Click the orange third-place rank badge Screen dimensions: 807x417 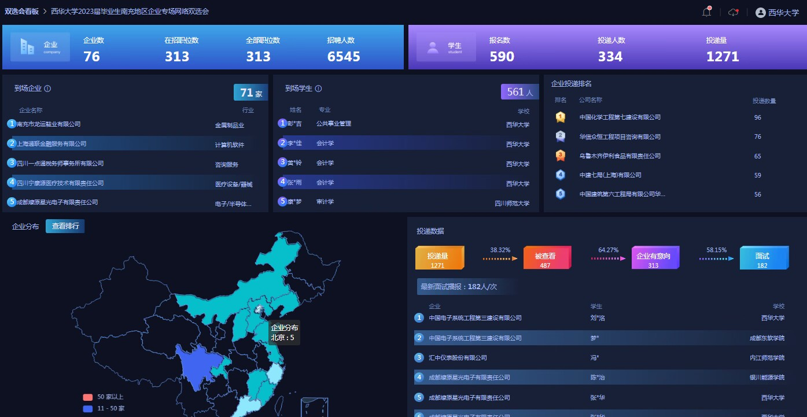tap(560, 156)
